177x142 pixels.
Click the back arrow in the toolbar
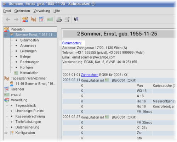[8, 20]
